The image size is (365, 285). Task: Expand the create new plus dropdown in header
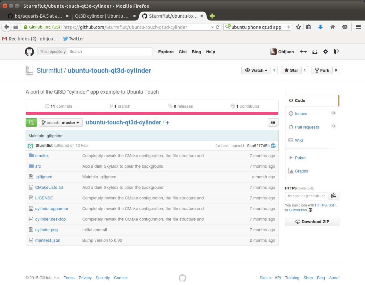tap(303, 52)
